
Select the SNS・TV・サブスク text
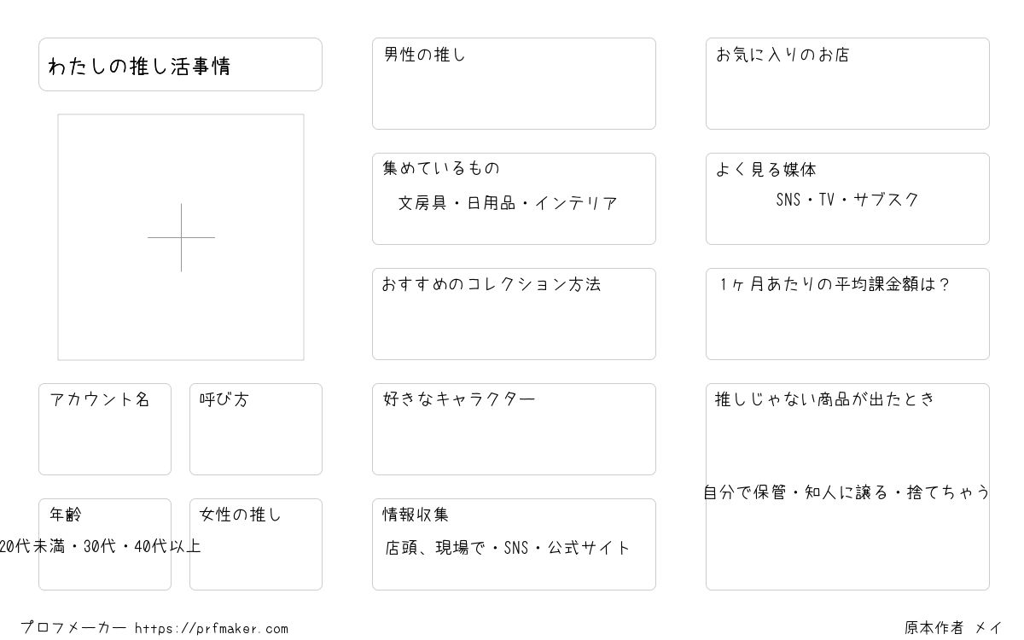pos(847,200)
